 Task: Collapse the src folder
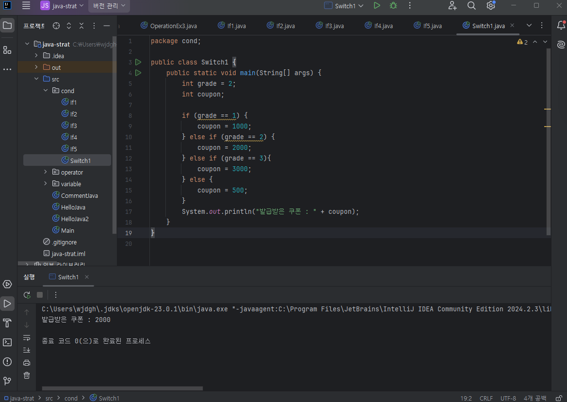pos(36,79)
